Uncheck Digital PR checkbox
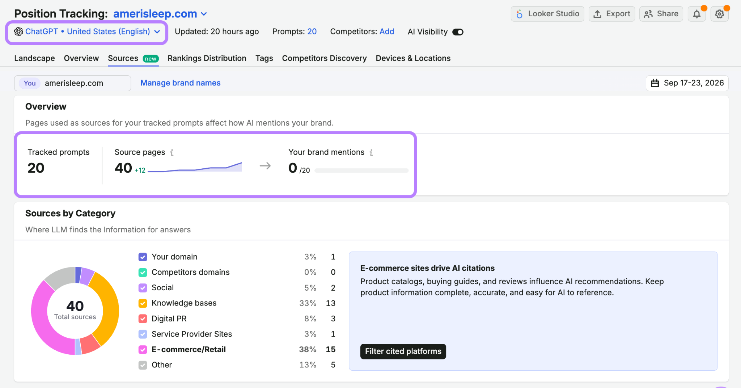The image size is (741, 388). (x=143, y=319)
